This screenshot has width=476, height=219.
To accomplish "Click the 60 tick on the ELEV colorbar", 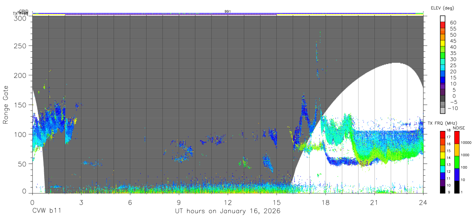I will [x=453, y=23].
